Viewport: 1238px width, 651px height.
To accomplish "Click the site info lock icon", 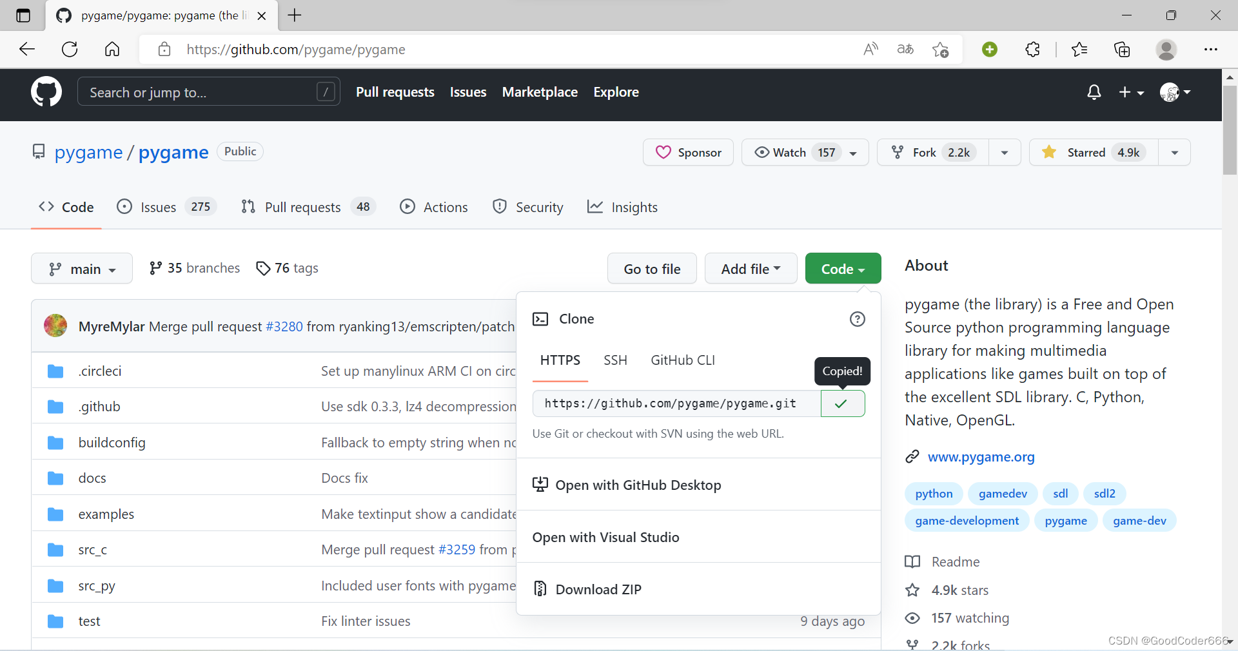I will click(x=164, y=49).
